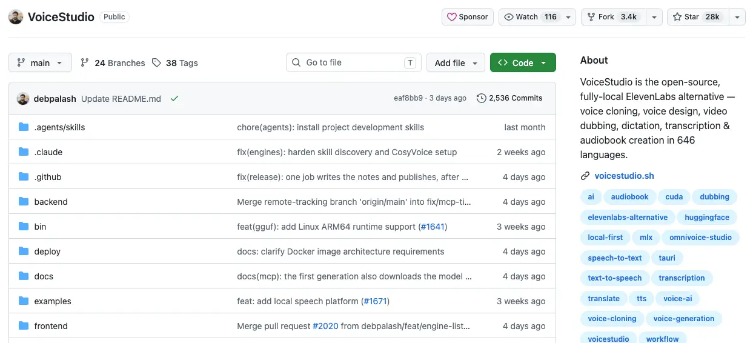Open the Fork options dropdown arrow

(x=654, y=17)
